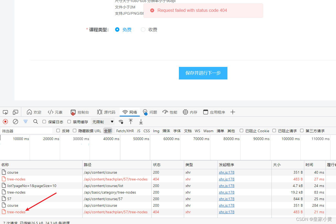Click the import HAR upload arrow icon
The width and height of the screenshot is (336, 224).
tap(131, 122)
